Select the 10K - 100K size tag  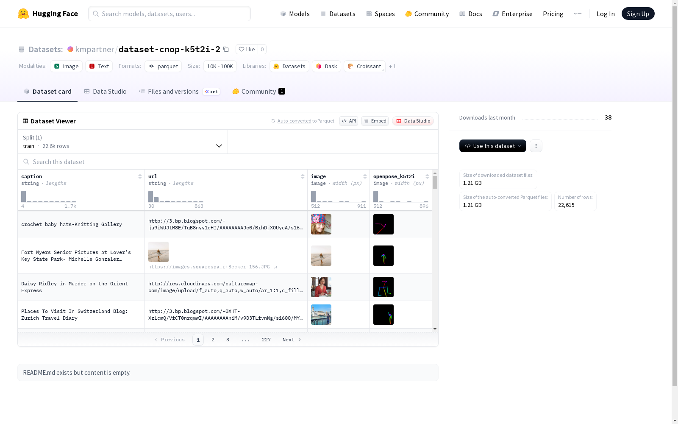(220, 66)
